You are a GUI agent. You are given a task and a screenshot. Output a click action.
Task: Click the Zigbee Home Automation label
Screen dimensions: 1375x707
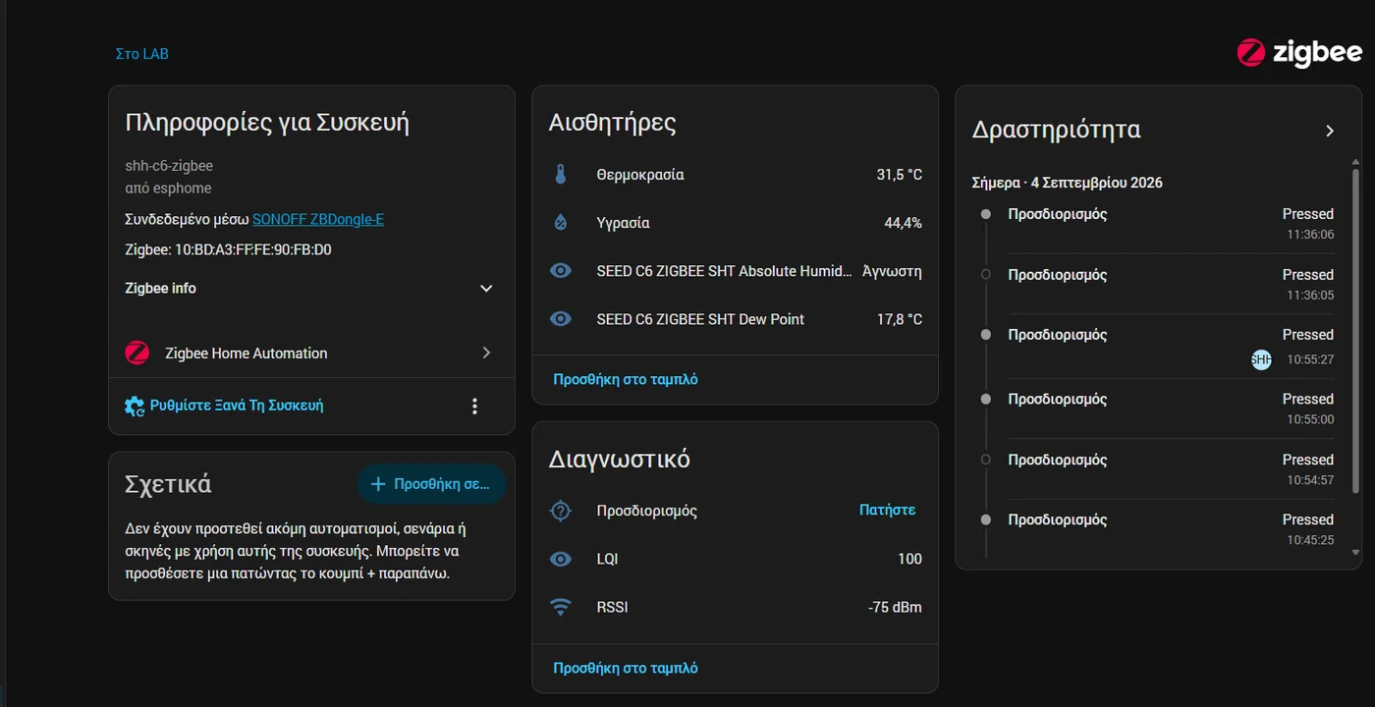point(247,353)
